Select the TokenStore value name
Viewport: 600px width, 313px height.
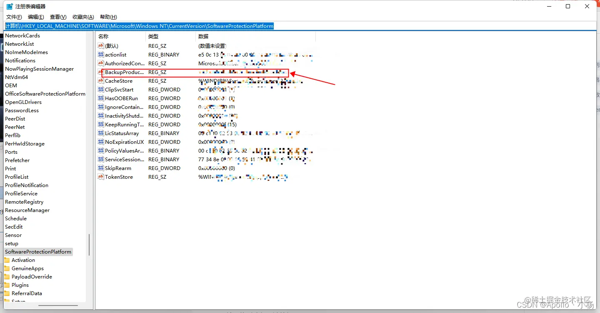coord(119,177)
